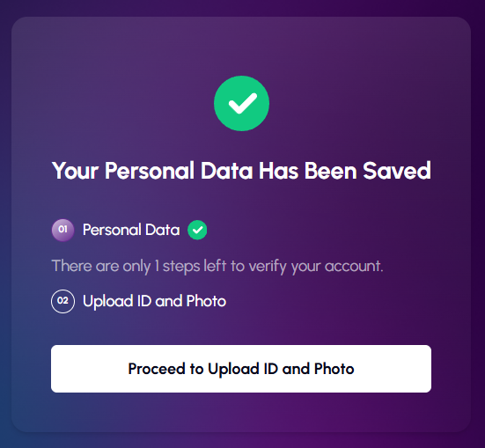This screenshot has width=485, height=448.
Task: Click the word Saved in the heading
Action: [397, 171]
